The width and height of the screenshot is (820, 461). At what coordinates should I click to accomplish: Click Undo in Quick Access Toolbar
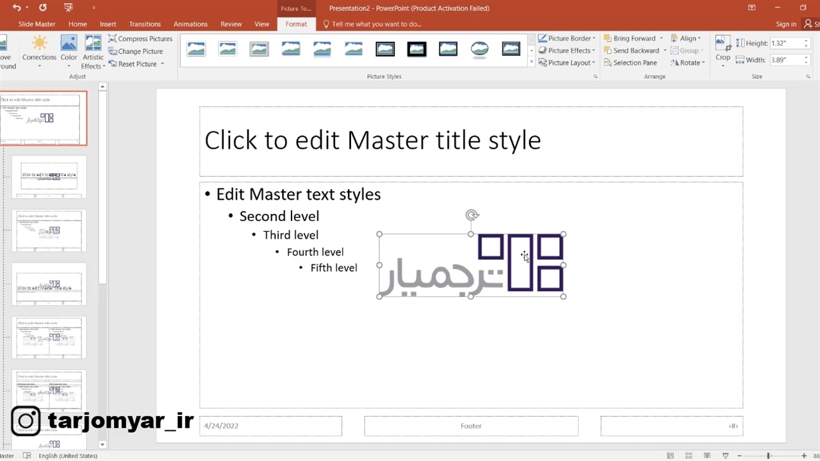(x=17, y=8)
